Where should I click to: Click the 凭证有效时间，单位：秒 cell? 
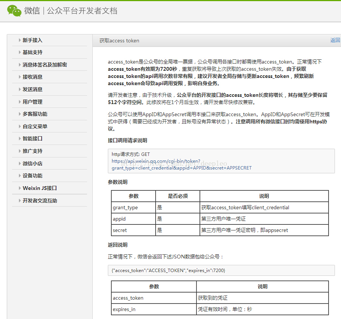262,309
